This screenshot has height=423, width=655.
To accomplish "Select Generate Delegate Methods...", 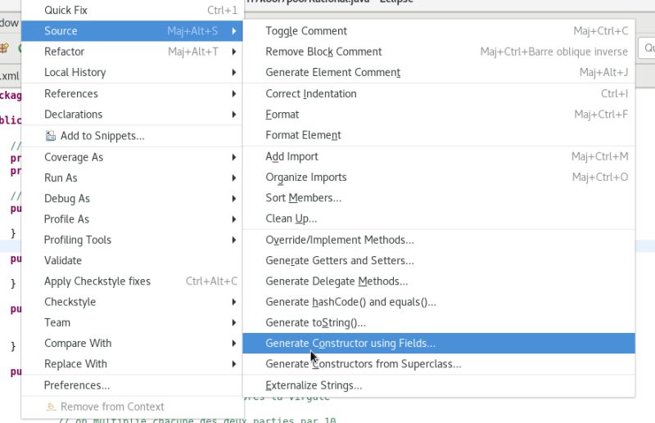I will pyautogui.click(x=439, y=281).
